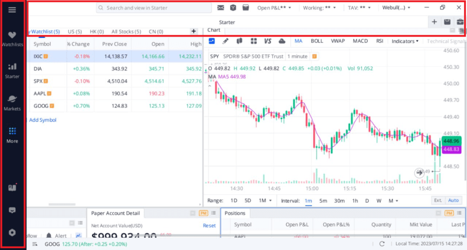Select the Positions tab
467x250 pixels.
point(235,213)
